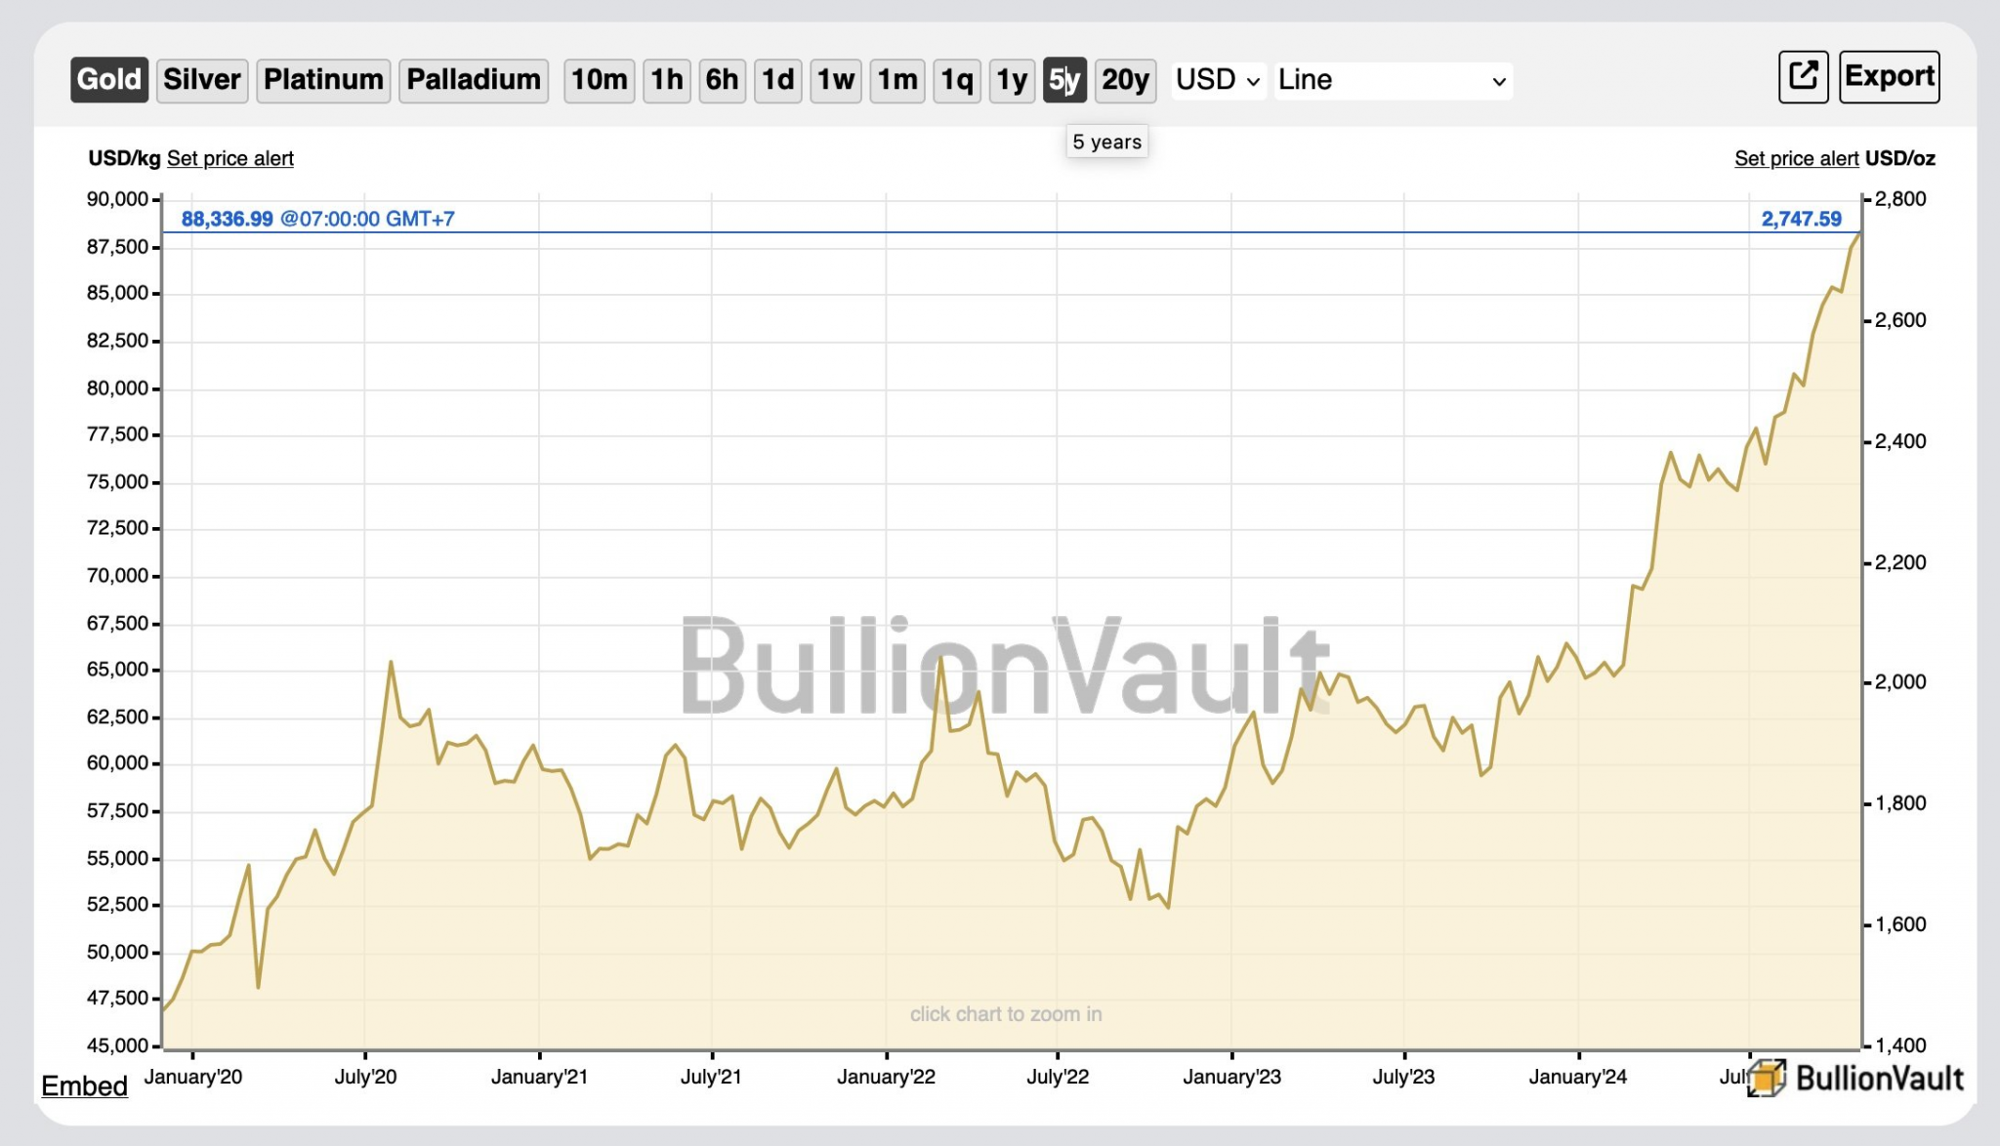This screenshot has width=2000, height=1146.
Task: Click the 2,800 USD/oz axis value
Action: (1900, 199)
